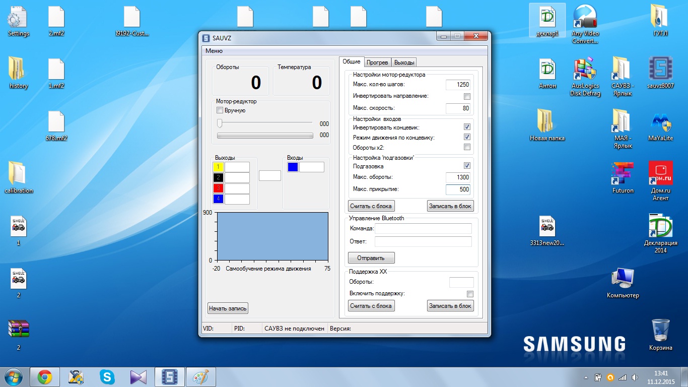
Task: Open the Settings desktop icon
Action: (x=19, y=21)
